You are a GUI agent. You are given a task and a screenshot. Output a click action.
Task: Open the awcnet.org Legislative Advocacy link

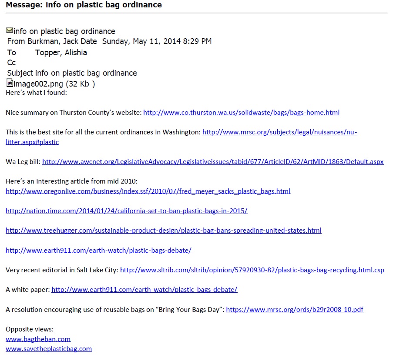pos(213,161)
